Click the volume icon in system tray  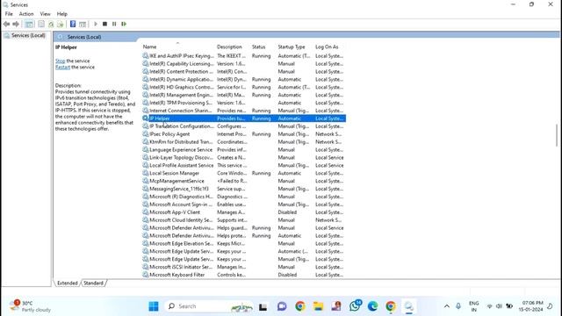coord(499,306)
